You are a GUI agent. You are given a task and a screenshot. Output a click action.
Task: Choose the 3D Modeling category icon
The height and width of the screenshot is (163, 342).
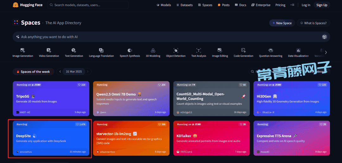pos(153,50)
